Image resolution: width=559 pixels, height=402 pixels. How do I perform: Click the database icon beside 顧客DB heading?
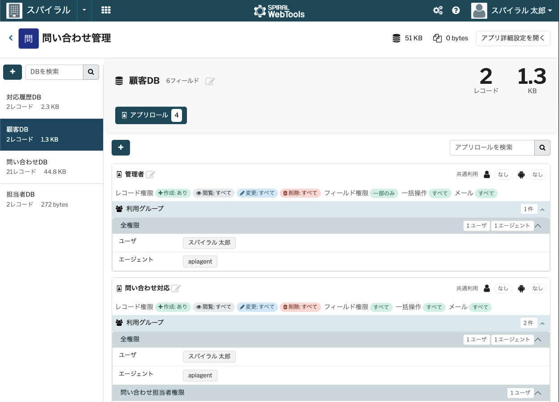click(119, 81)
